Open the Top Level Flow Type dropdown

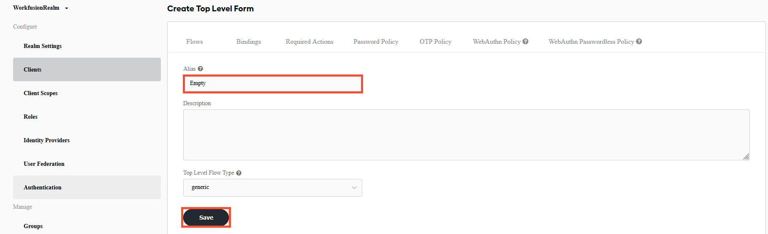tap(272, 188)
